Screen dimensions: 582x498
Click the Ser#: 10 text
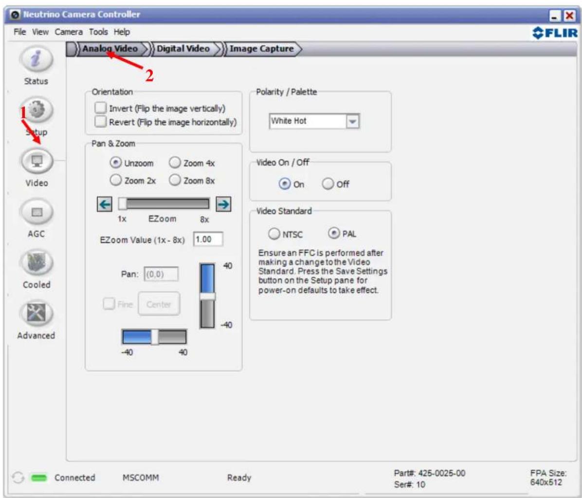click(x=410, y=485)
